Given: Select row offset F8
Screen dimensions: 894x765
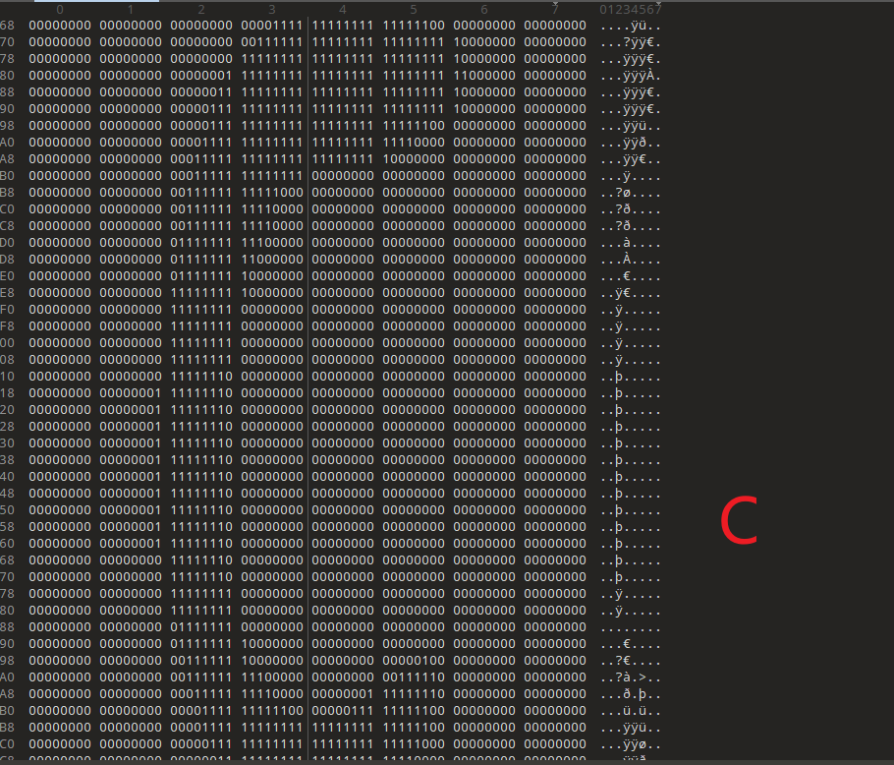Looking at the screenshot, I should pyautogui.click(x=8, y=326).
